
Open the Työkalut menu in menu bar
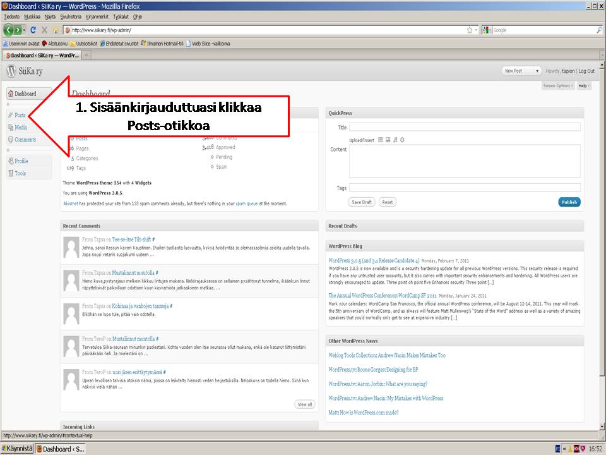point(121,16)
